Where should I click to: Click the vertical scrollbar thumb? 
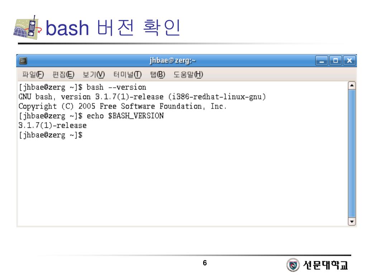click(352, 154)
